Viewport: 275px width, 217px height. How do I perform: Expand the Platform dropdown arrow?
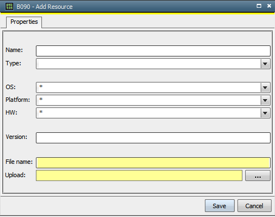point(265,100)
